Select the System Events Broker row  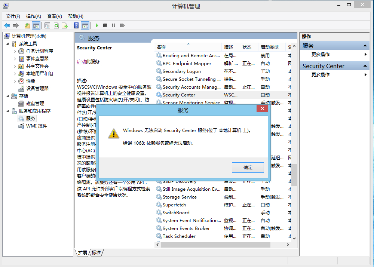[x=223, y=228]
